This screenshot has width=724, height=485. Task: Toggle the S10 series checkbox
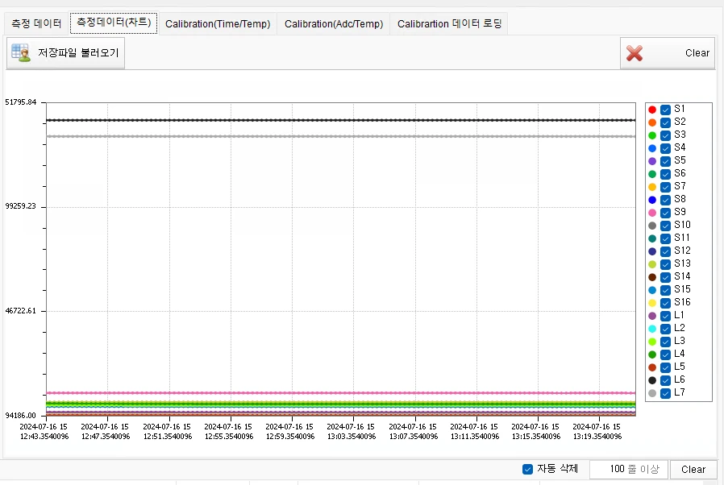coord(665,226)
